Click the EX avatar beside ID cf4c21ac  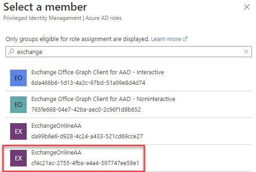click(18, 158)
